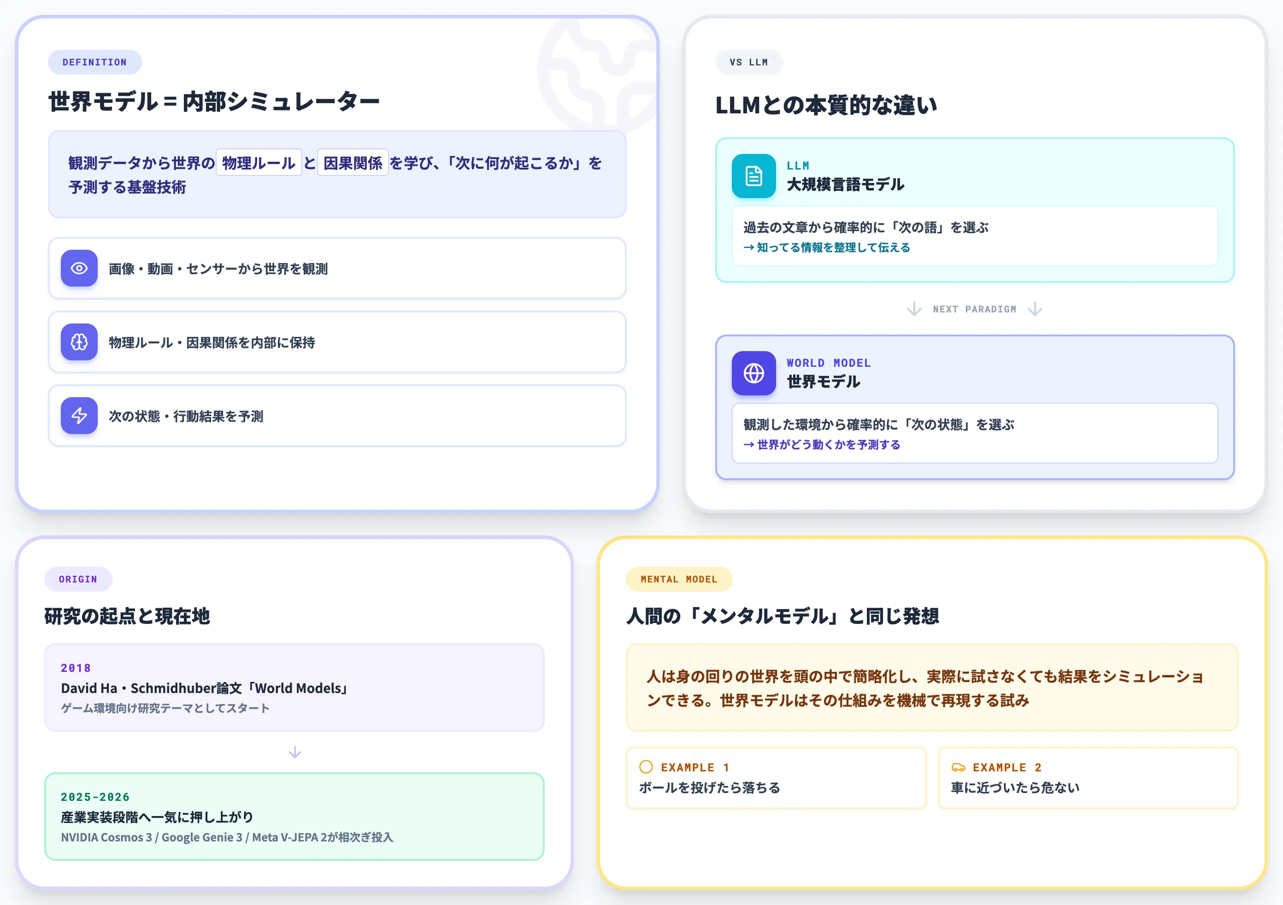Image resolution: width=1283 pixels, height=905 pixels.
Task: Click the VS LLM badge
Action: [749, 62]
